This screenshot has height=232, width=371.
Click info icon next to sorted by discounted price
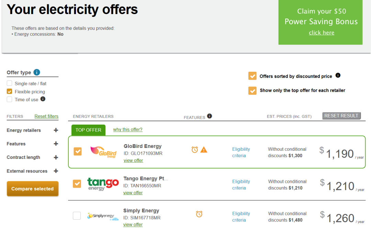(338, 75)
